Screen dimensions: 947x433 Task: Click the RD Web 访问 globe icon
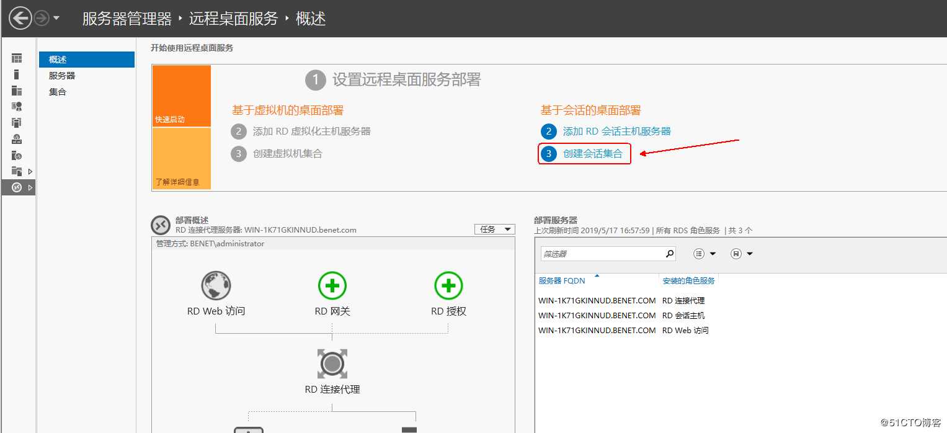[x=216, y=286]
